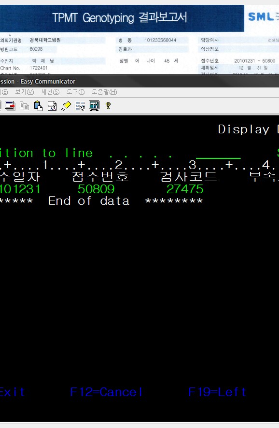Open the 도구(T) menu
The image size is (279, 428).
[x=76, y=92]
